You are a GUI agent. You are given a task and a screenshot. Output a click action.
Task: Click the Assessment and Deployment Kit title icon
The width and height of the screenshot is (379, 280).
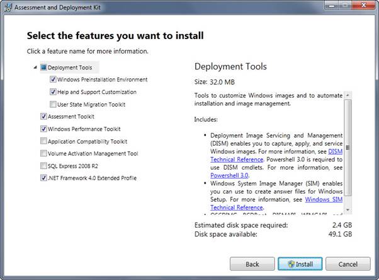8,8
